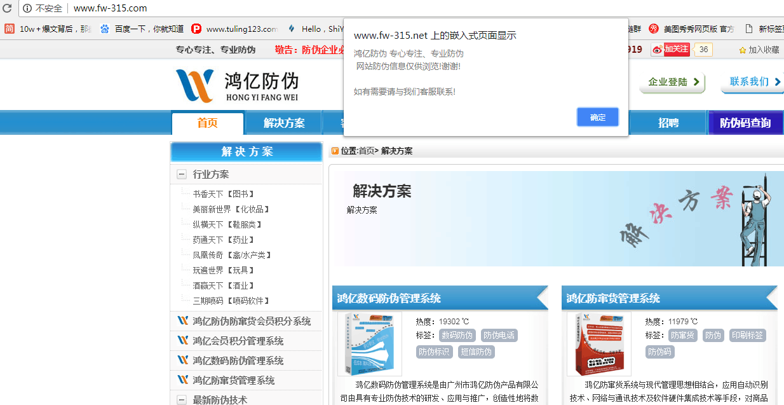The width and height of the screenshot is (784, 405).
Task: Click the page reload icon
Action: [x=6, y=8]
